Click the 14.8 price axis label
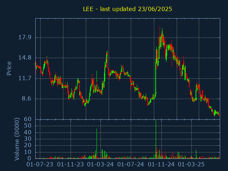Screen dimensions: 228x171 pos(25,58)
